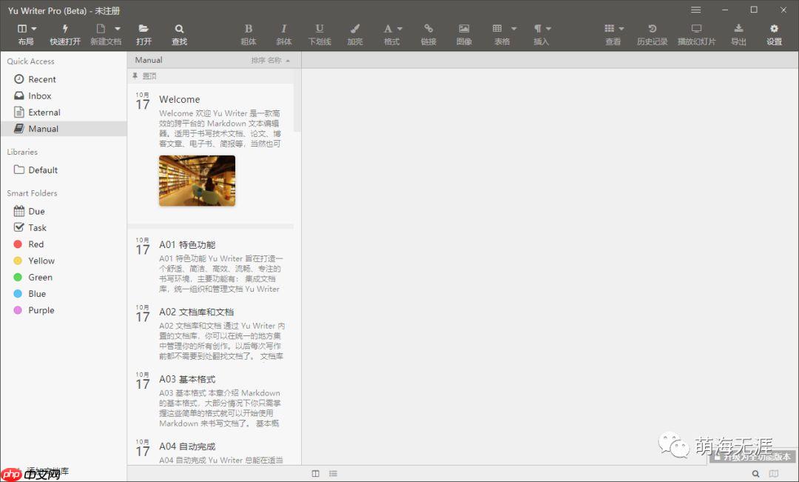The height and width of the screenshot is (482, 799).
Task: Select the Default library folder
Action: pyautogui.click(x=43, y=170)
